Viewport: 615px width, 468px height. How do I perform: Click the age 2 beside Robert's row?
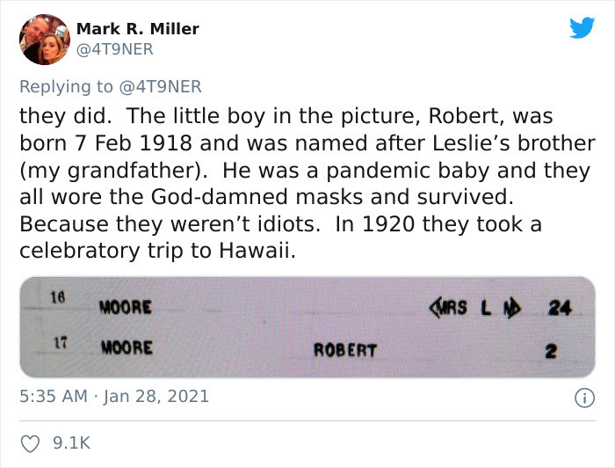click(551, 351)
